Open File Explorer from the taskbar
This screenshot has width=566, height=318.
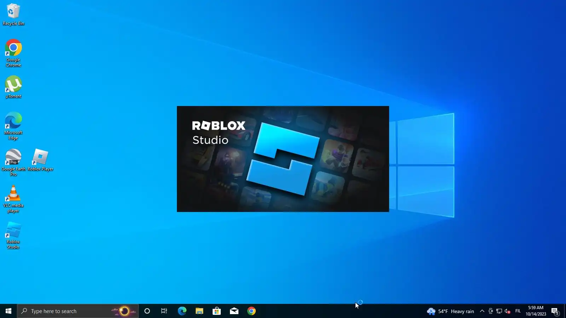coord(199,311)
